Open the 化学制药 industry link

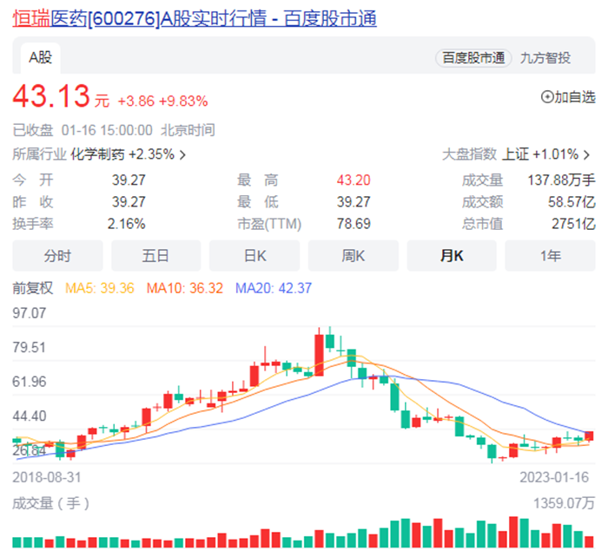tap(122, 154)
